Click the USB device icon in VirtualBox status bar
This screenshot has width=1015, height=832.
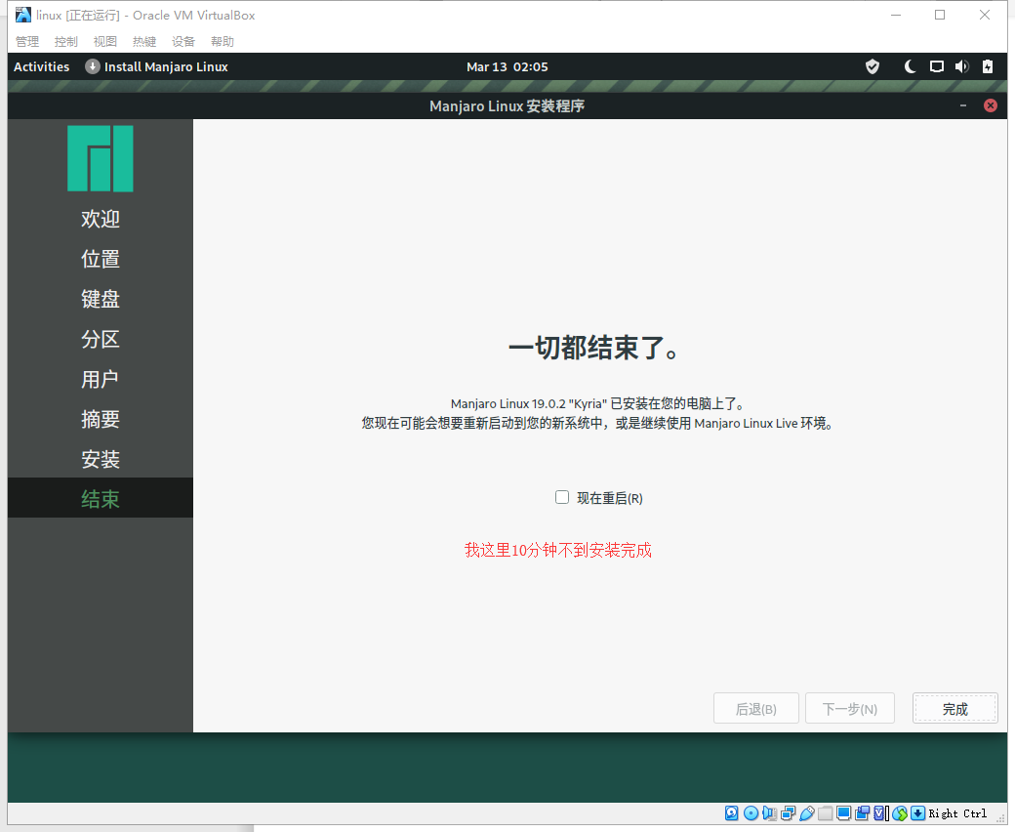point(807,812)
